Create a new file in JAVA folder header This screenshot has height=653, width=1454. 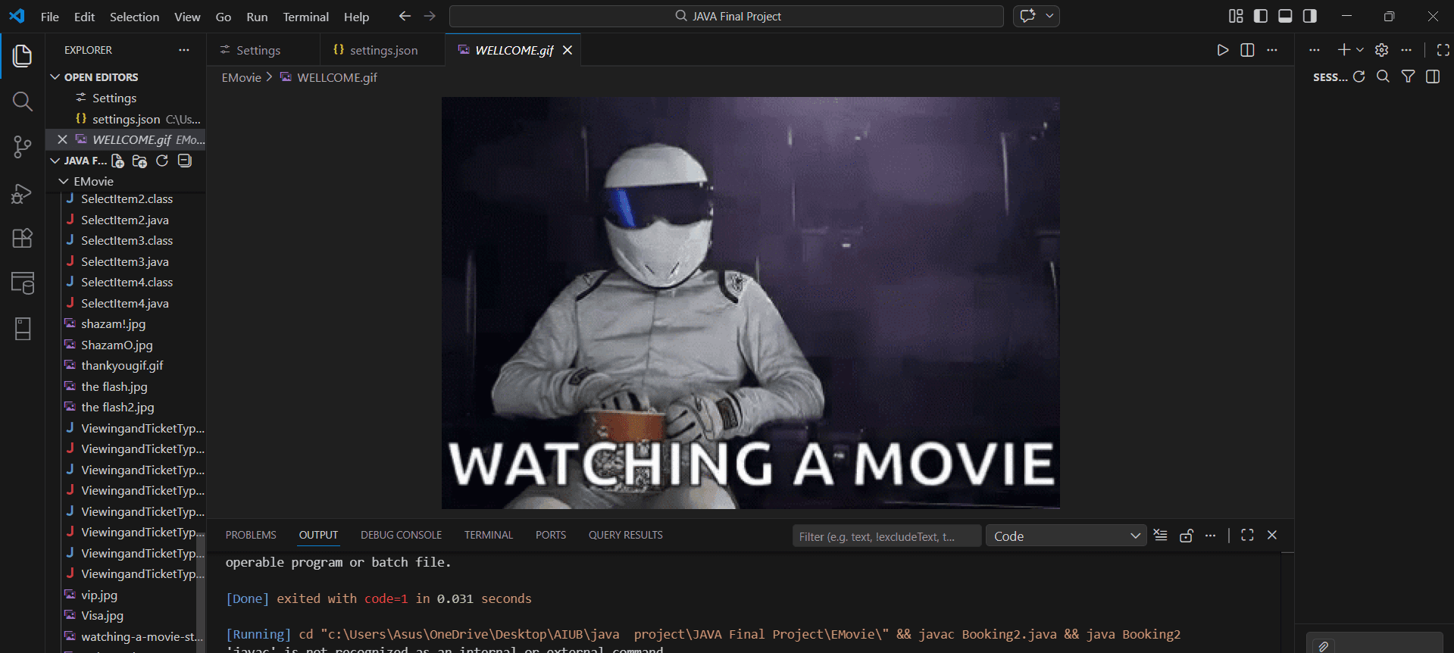tap(117, 161)
